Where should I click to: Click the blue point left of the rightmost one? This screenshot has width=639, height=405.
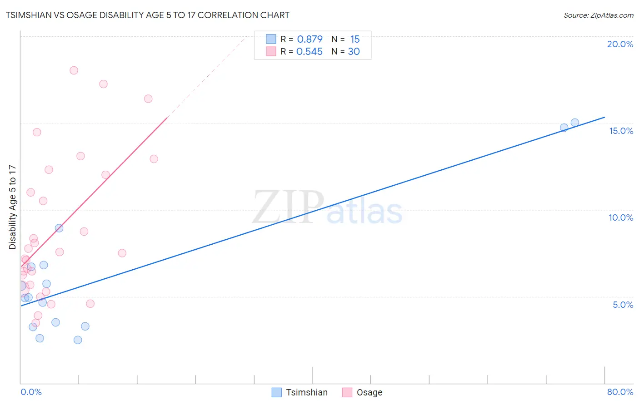click(564, 128)
